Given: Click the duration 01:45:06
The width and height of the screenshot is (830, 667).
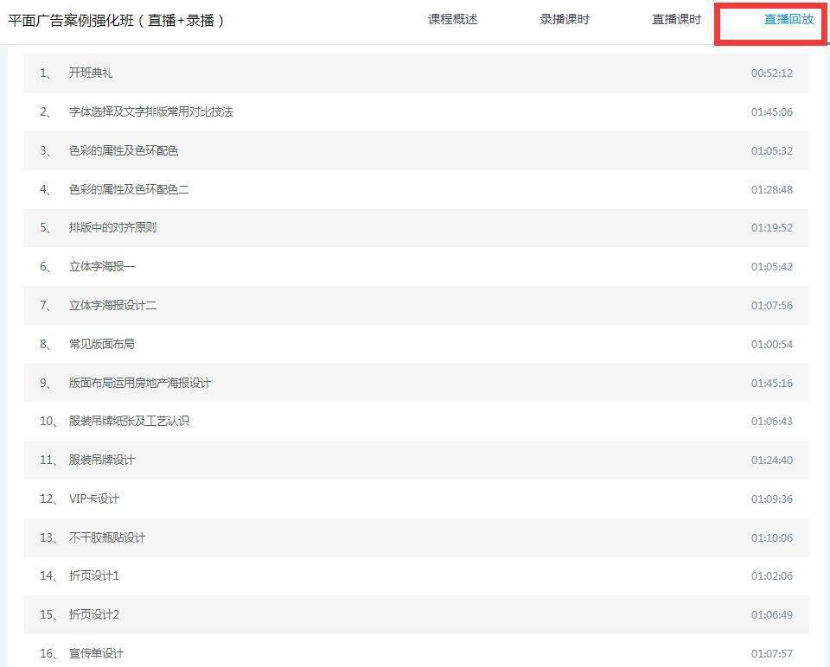Looking at the screenshot, I should (x=772, y=111).
